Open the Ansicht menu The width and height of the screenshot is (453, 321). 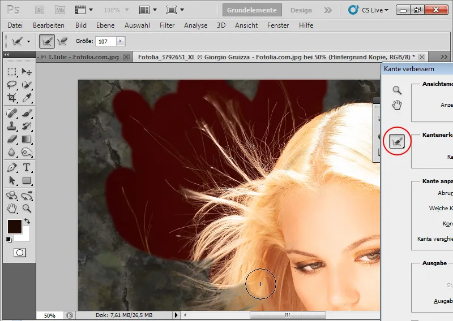coord(246,25)
